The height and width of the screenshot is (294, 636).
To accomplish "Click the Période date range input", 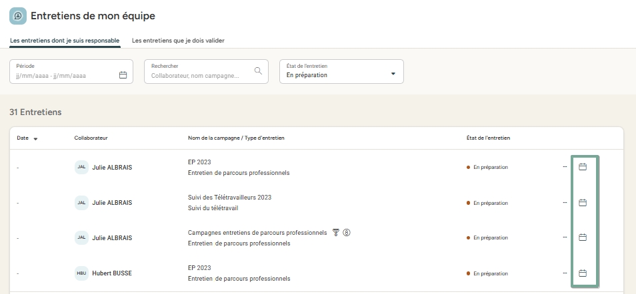I will [x=63, y=76].
